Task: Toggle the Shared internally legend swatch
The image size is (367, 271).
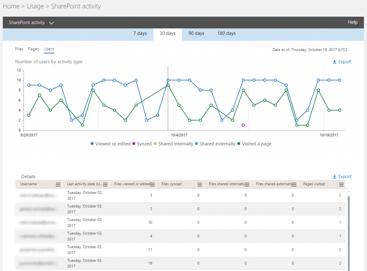Action: click(155, 144)
